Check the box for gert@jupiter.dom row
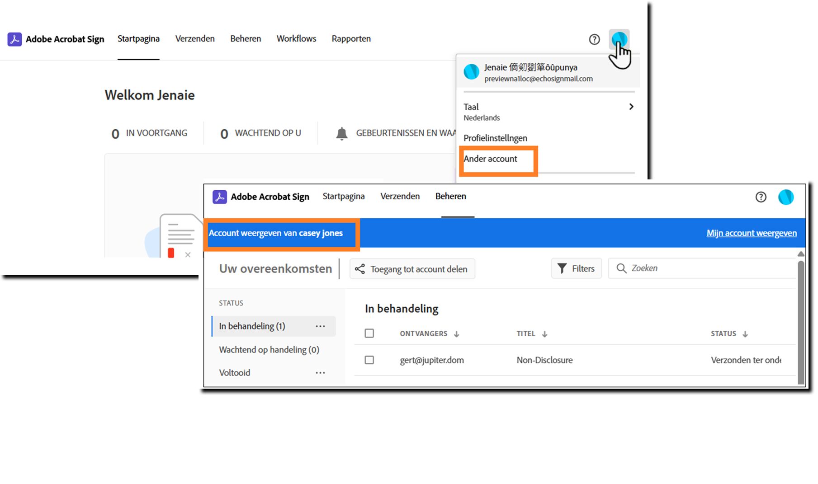This screenshot has width=818, height=484. (369, 360)
